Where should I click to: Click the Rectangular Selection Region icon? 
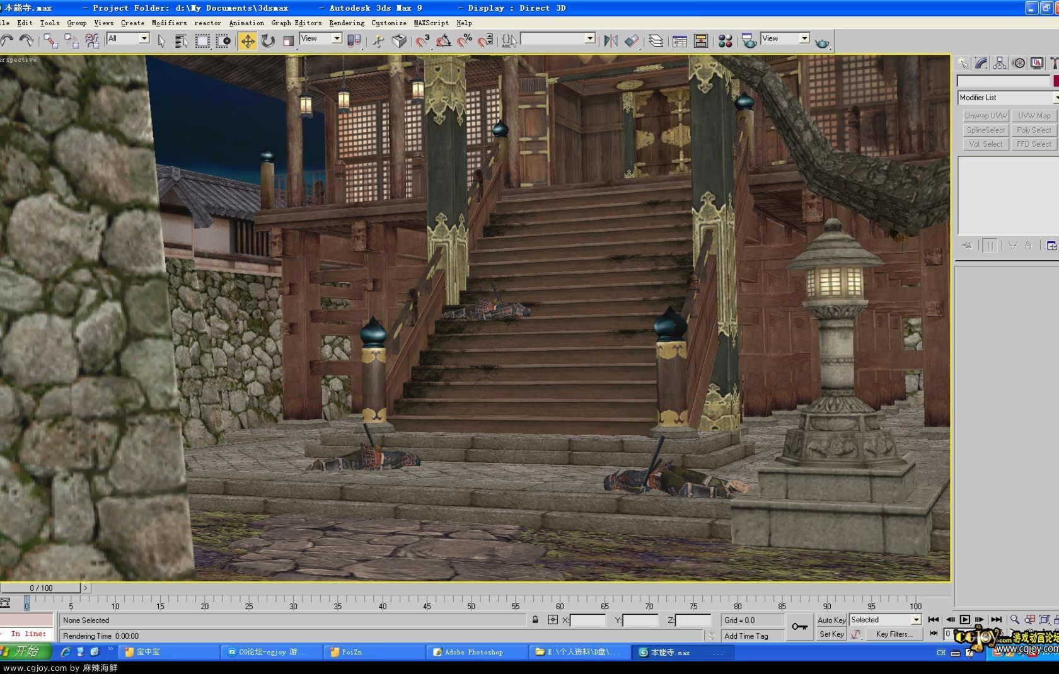coord(202,41)
